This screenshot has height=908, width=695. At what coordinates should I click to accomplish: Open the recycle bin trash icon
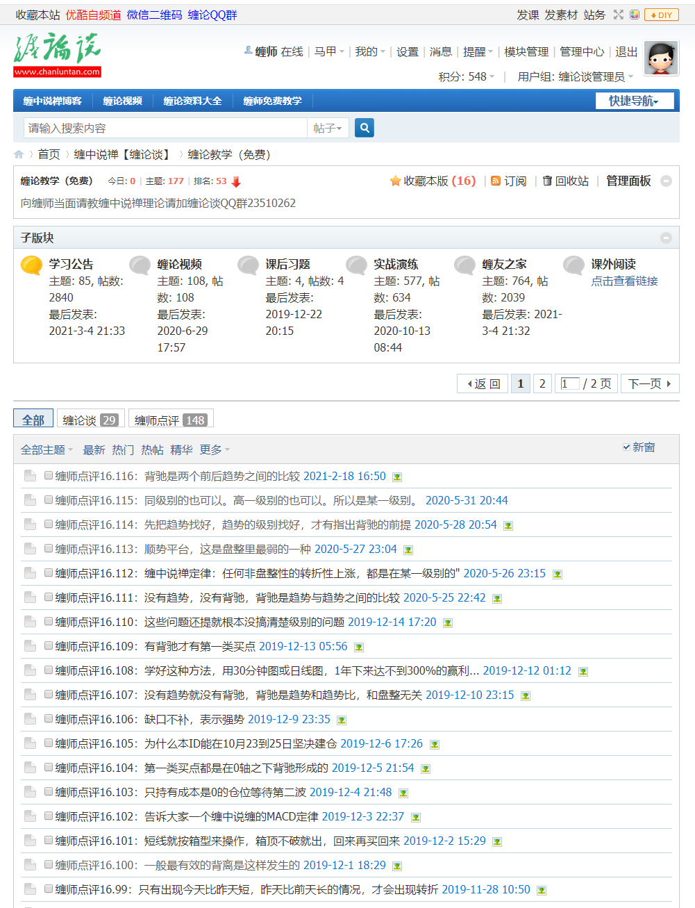pos(547,181)
